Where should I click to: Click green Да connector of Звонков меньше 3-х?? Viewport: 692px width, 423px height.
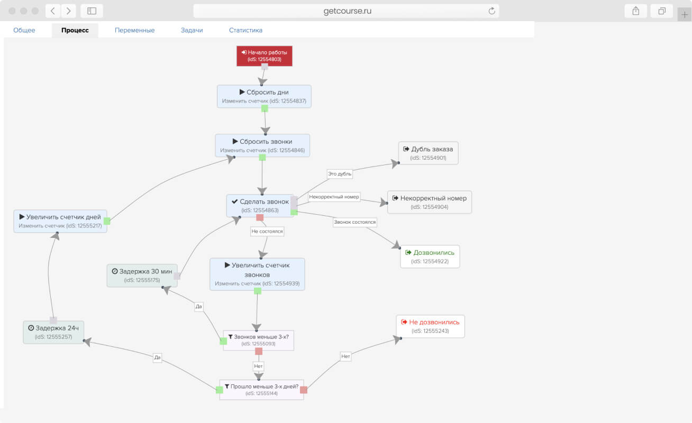pyautogui.click(x=223, y=341)
